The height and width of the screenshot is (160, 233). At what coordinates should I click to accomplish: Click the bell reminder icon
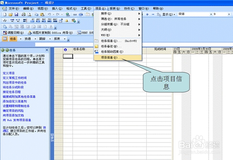(x=67, y=21)
